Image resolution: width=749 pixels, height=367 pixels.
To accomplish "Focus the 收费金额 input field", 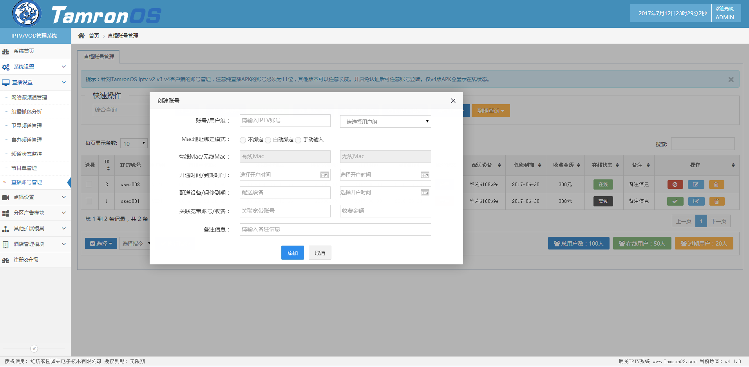I will tap(385, 211).
